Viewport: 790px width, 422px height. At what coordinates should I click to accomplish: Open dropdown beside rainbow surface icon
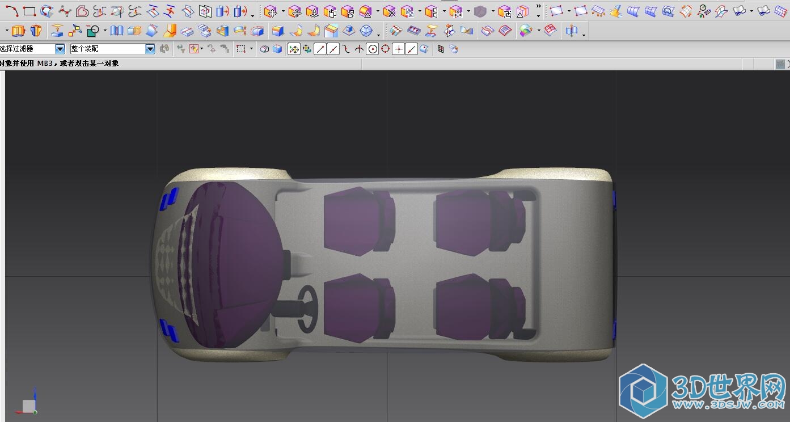pyautogui.click(x=538, y=31)
